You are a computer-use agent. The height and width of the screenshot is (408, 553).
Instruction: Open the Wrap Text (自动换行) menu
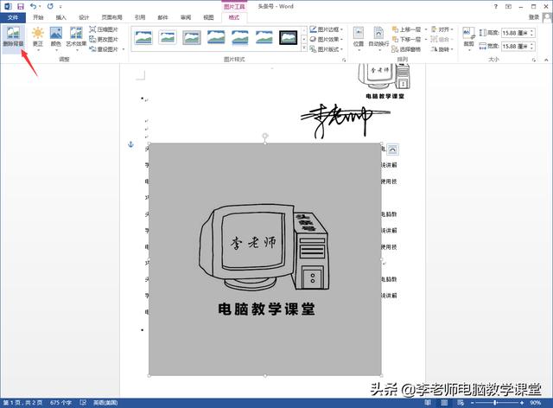coord(378,38)
